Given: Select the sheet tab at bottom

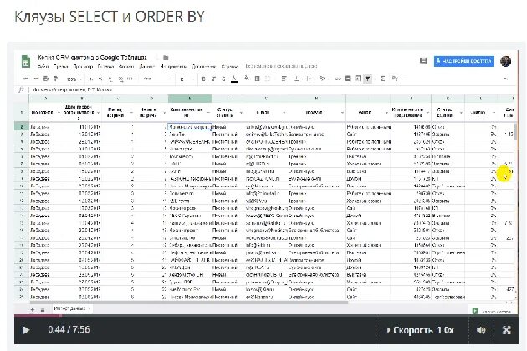Looking at the screenshot, I should click(72, 308).
